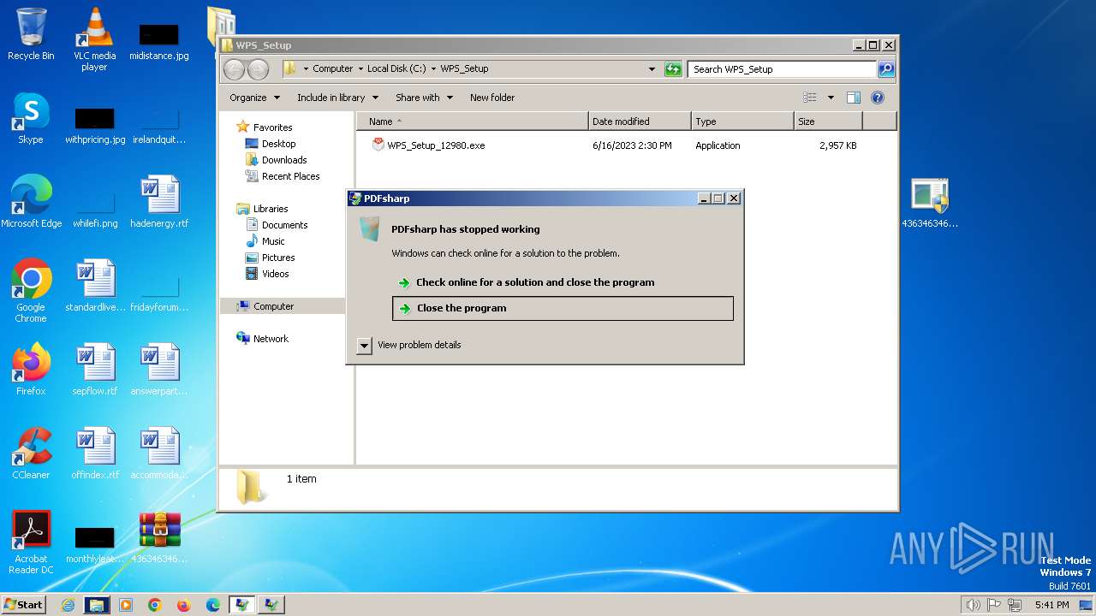1096x616 pixels.
Task: Select the shielded installer icon on desktop
Action: 930,204
